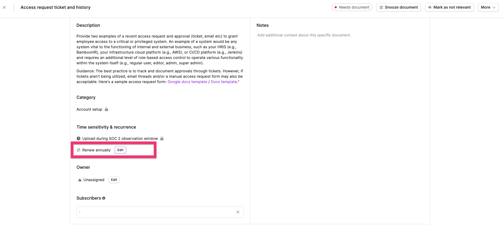
Task: Click into the Subscribers input field
Action: (160, 212)
